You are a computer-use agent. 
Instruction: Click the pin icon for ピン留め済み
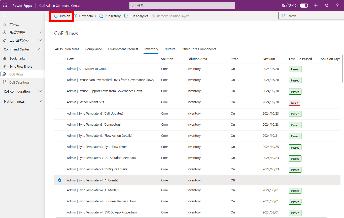click(4, 40)
